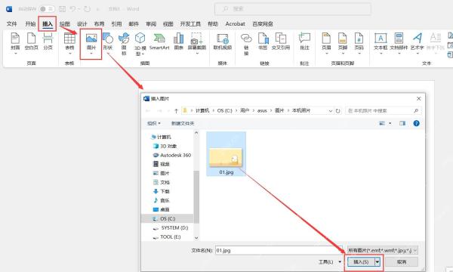Switch to the 引用 References tab
The image size is (453, 272).
click(x=116, y=24)
